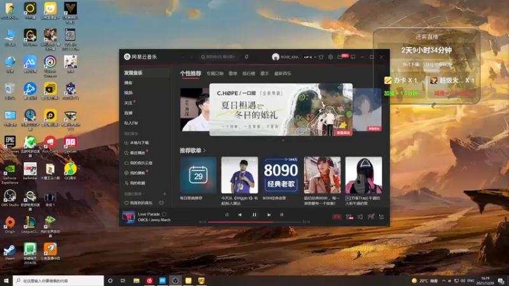Skip to next track

268,215
